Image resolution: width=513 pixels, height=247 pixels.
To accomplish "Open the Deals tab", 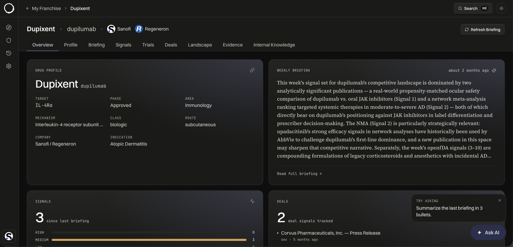I will click(171, 45).
